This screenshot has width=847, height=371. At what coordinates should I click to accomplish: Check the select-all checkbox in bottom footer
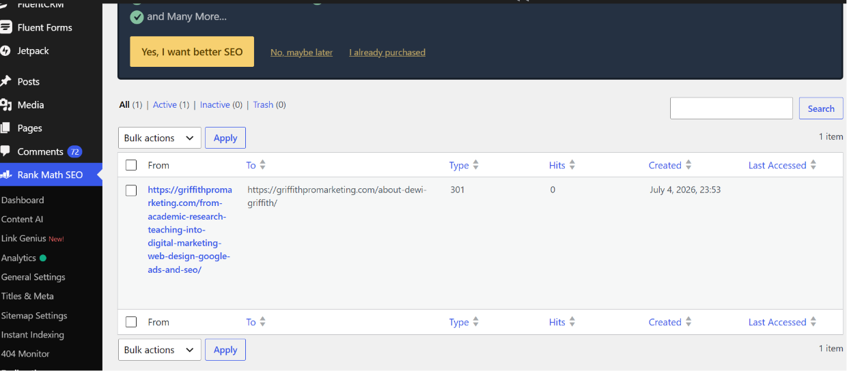(131, 322)
